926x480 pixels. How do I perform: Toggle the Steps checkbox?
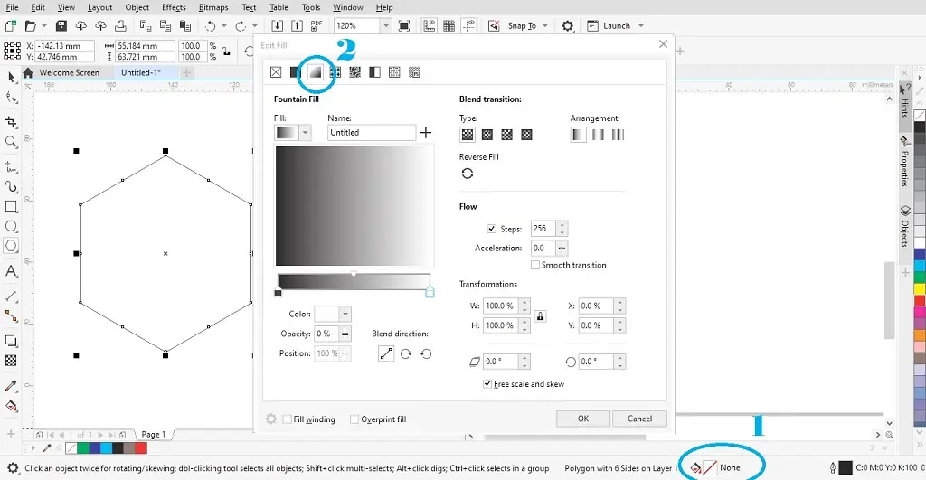coord(491,229)
